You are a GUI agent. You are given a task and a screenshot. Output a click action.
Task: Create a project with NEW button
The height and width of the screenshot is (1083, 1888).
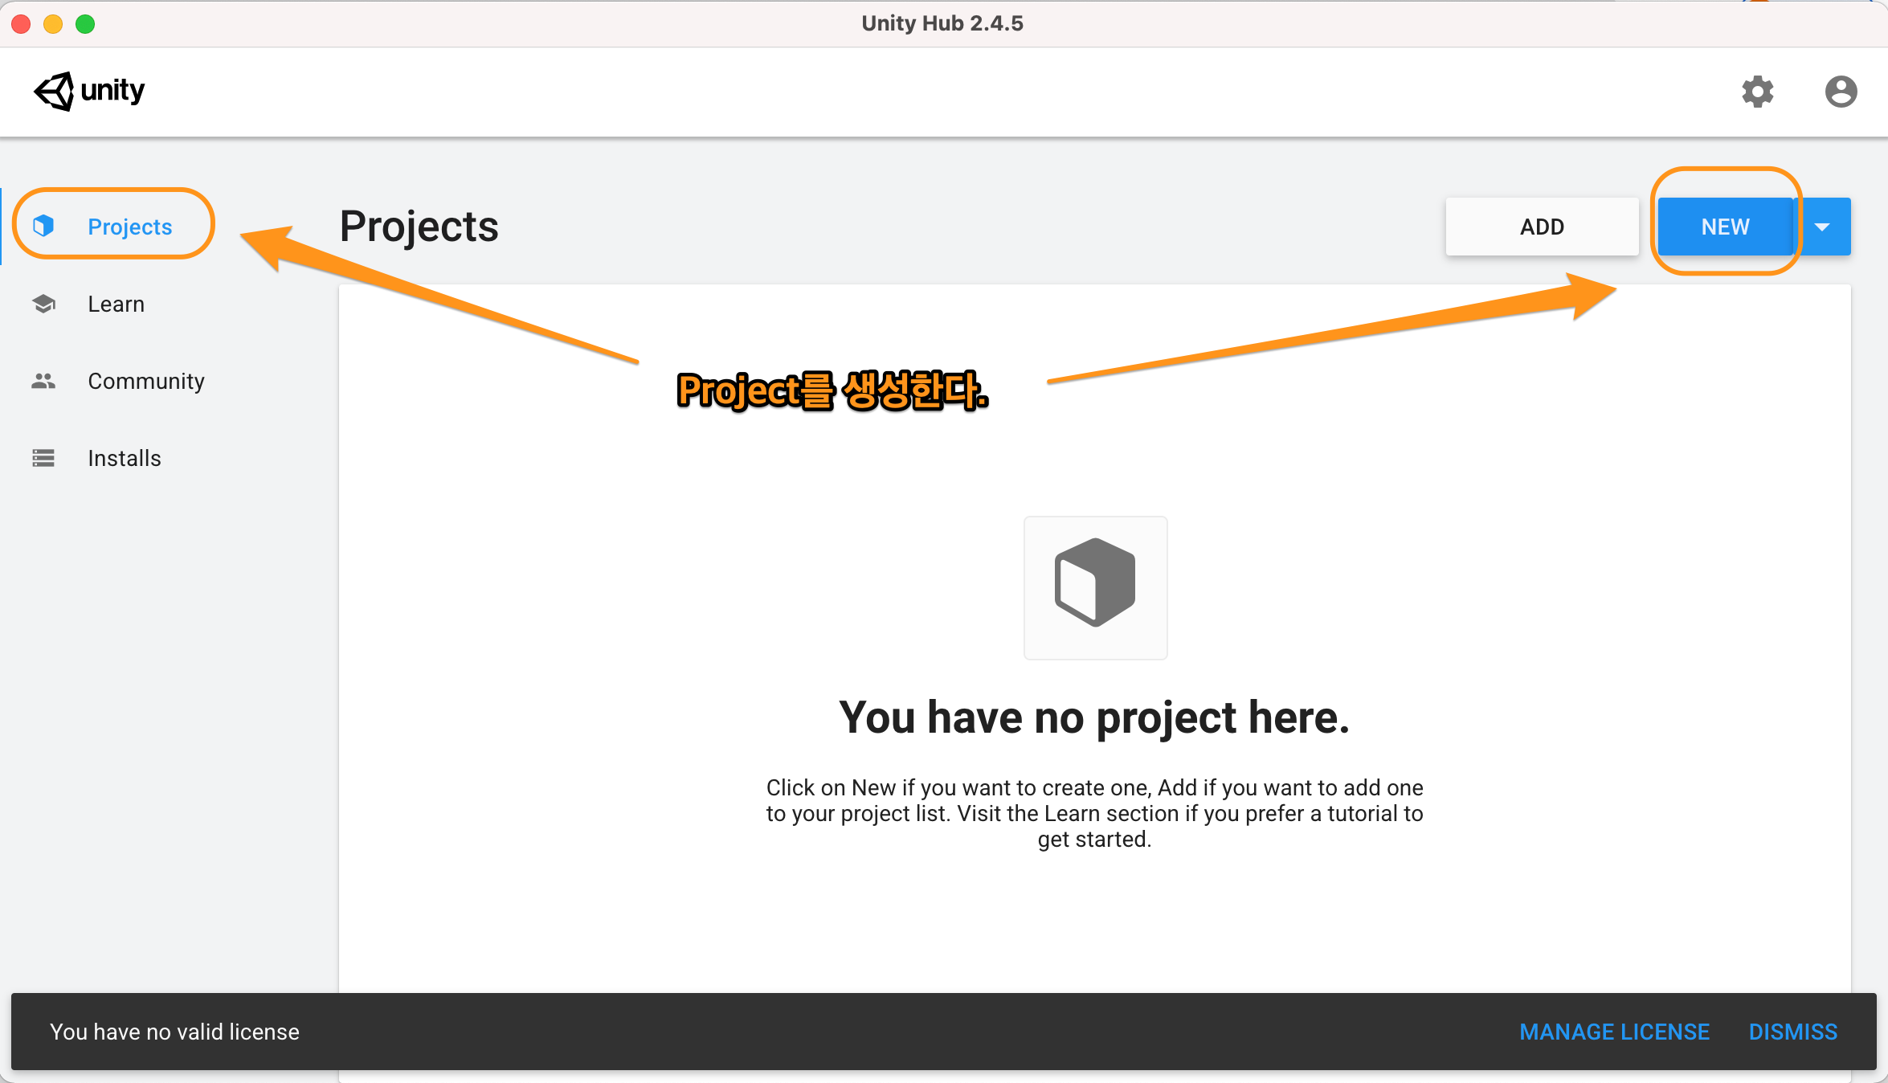click(1724, 227)
